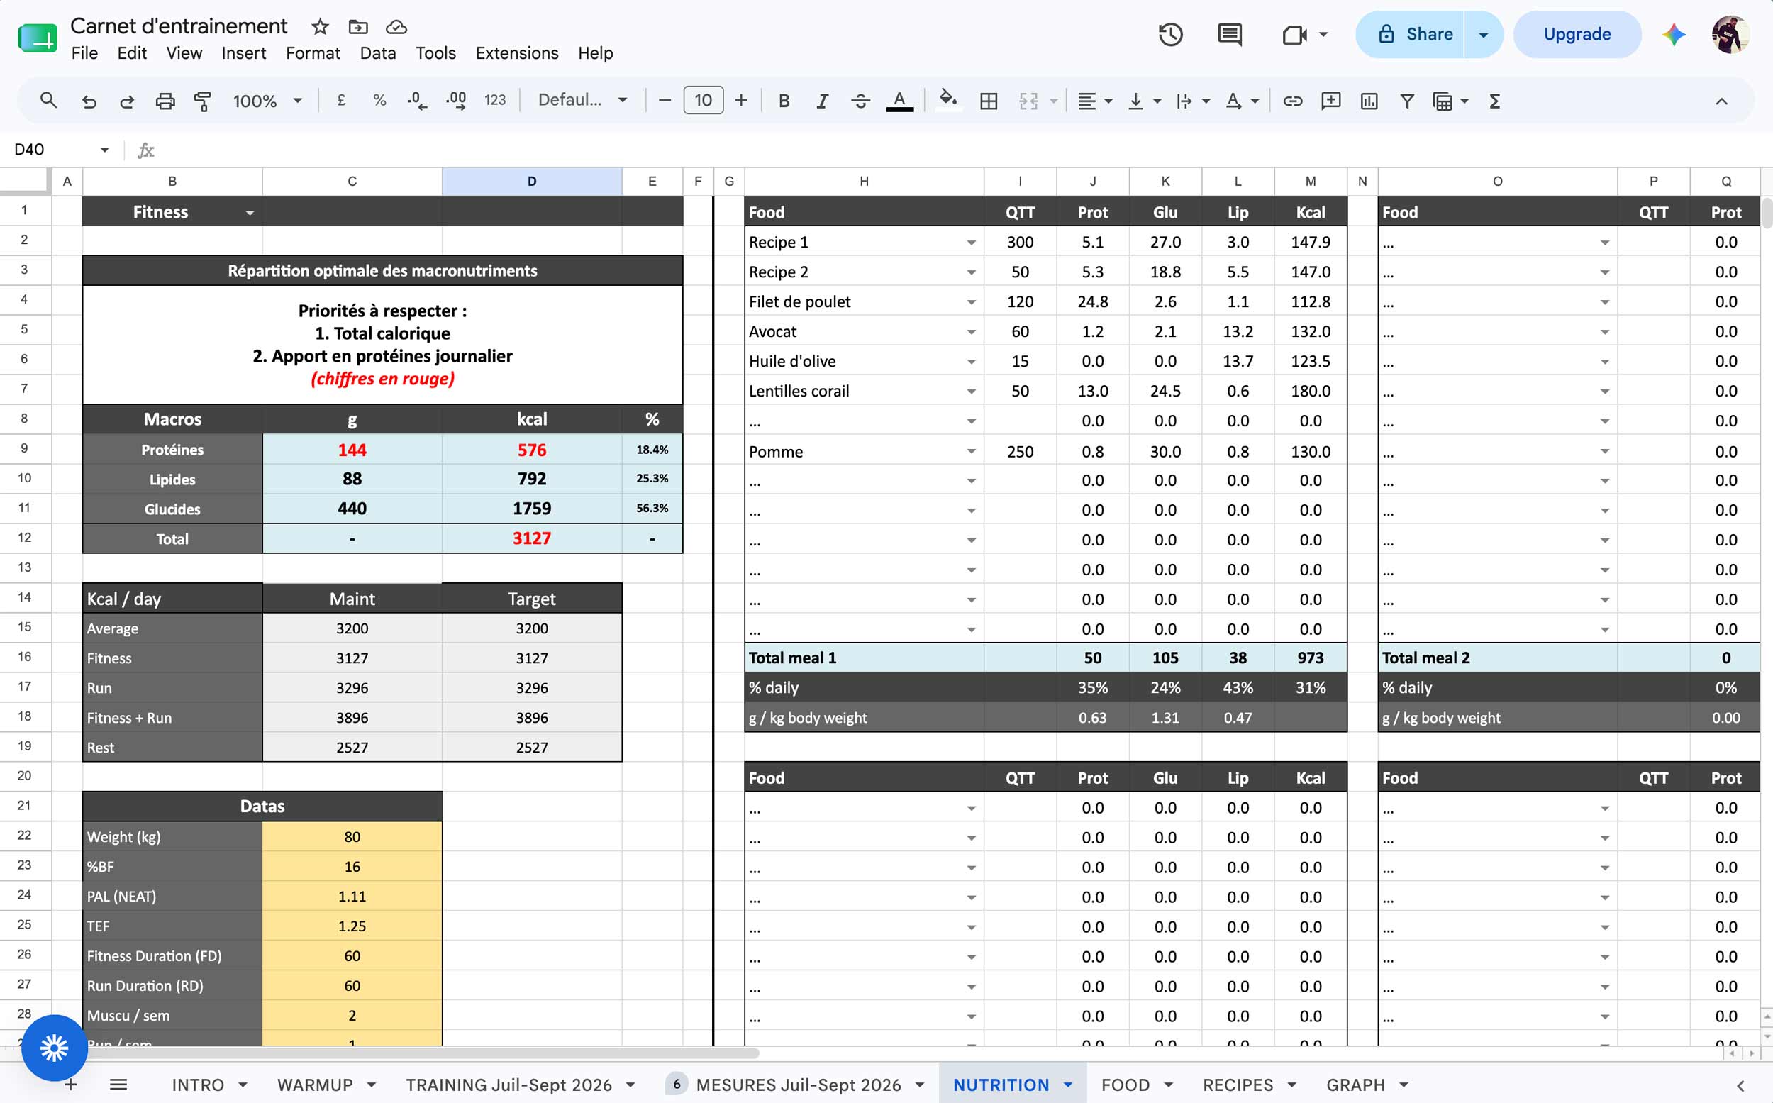Open the Format menu
1773x1103 pixels.
(x=313, y=53)
